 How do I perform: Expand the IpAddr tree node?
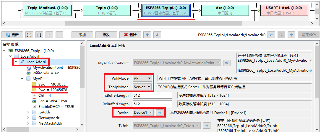(x=28, y=112)
